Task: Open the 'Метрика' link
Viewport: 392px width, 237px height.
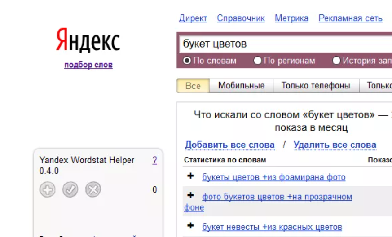Action: [291, 18]
